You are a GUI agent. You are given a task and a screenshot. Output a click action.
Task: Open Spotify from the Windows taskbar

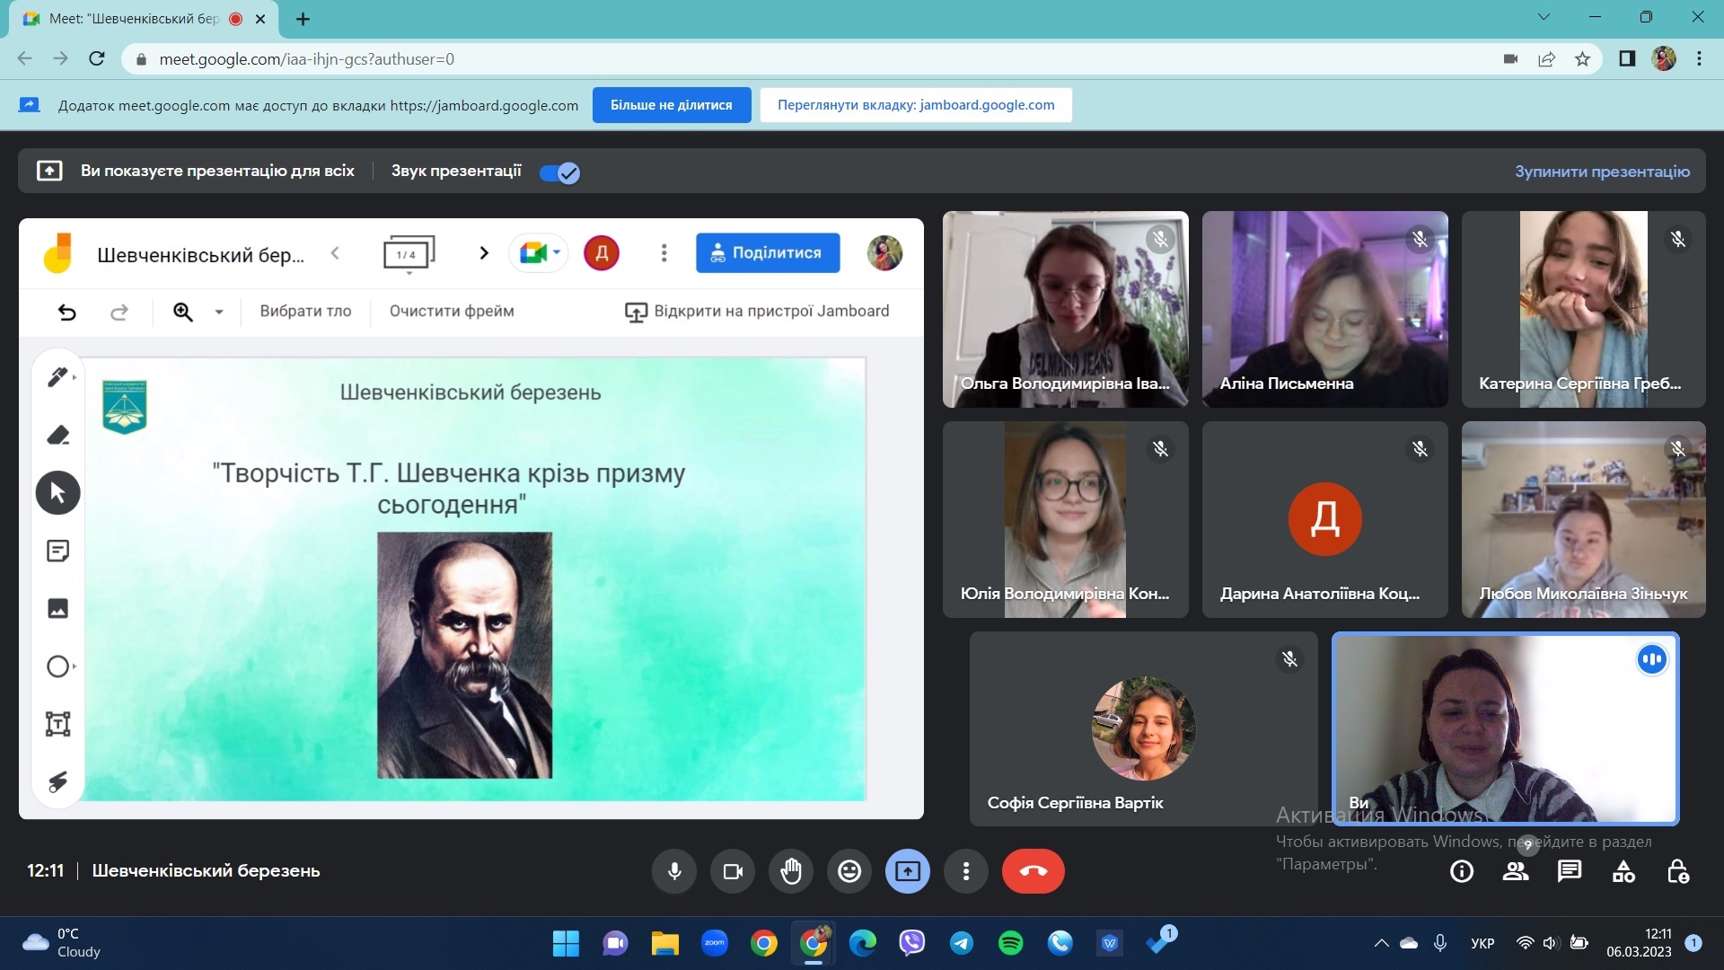coord(1010,943)
